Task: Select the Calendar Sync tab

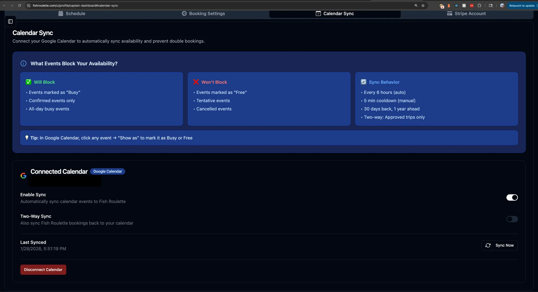Action: [335, 14]
